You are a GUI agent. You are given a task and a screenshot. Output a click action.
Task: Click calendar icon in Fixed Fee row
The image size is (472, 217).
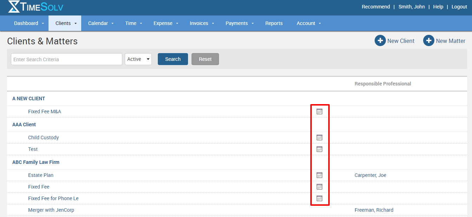(x=319, y=187)
